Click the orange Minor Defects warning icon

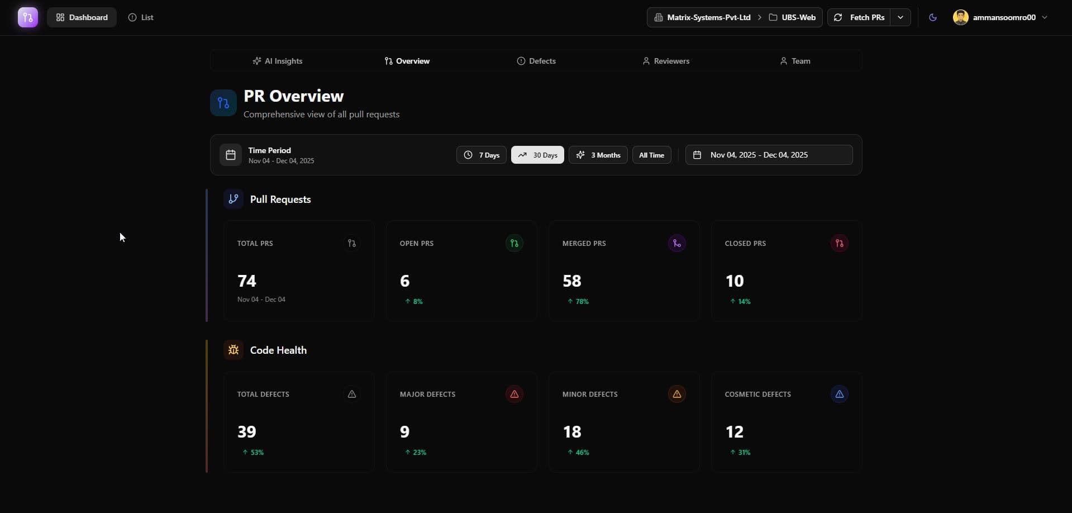[677, 394]
